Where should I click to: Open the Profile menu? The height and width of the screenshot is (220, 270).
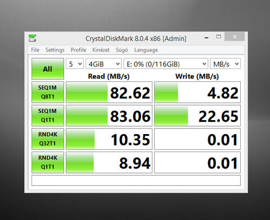pos(78,50)
